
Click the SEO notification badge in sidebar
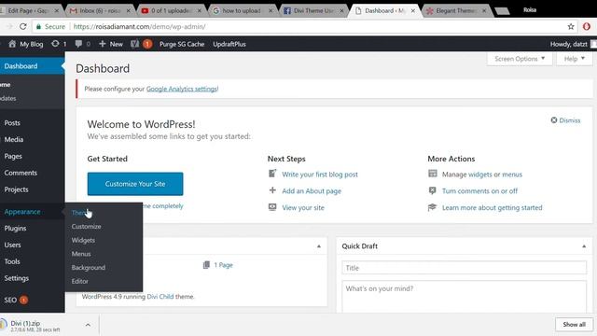coord(23,300)
